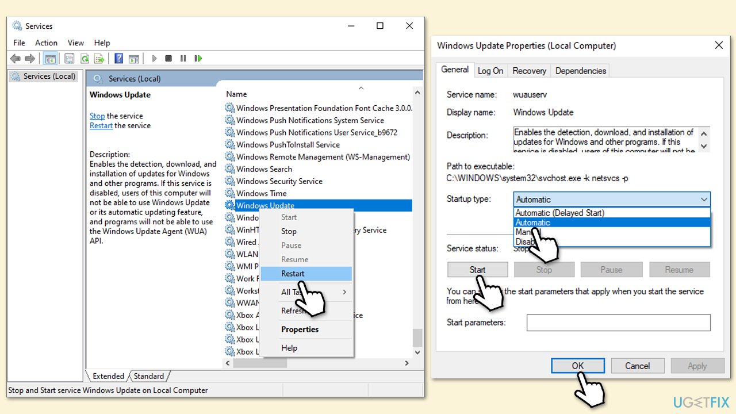Select the highlighted Windows Update row
Image resolution: width=736 pixels, height=414 pixels.
pyautogui.click(x=318, y=205)
